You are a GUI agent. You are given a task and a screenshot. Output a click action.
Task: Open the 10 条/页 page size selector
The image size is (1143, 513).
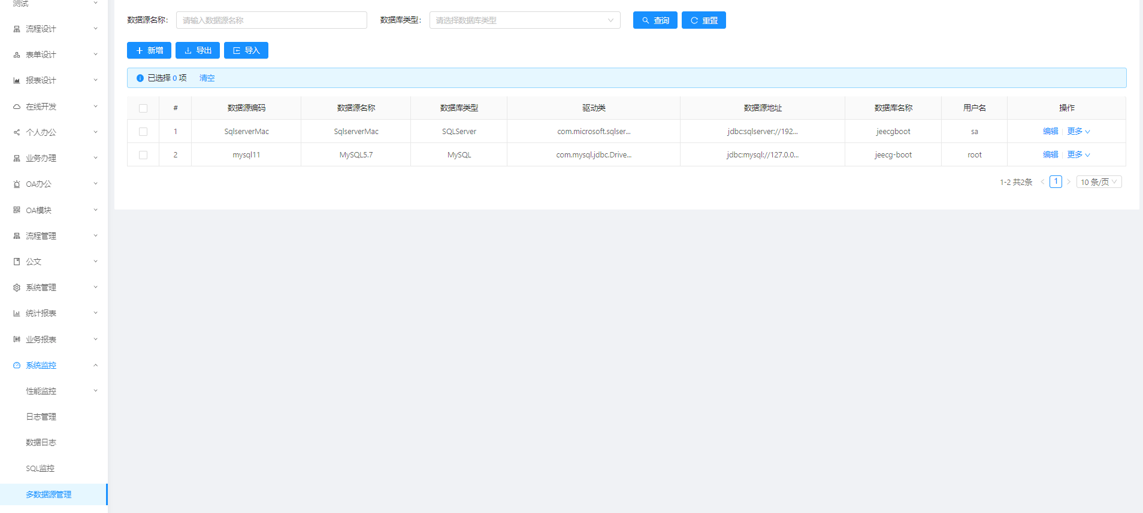click(1099, 182)
